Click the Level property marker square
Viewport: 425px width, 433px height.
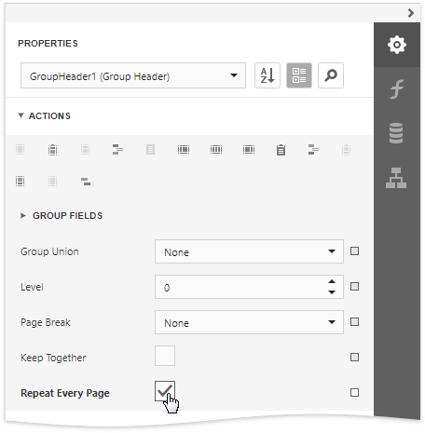[x=354, y=286]
